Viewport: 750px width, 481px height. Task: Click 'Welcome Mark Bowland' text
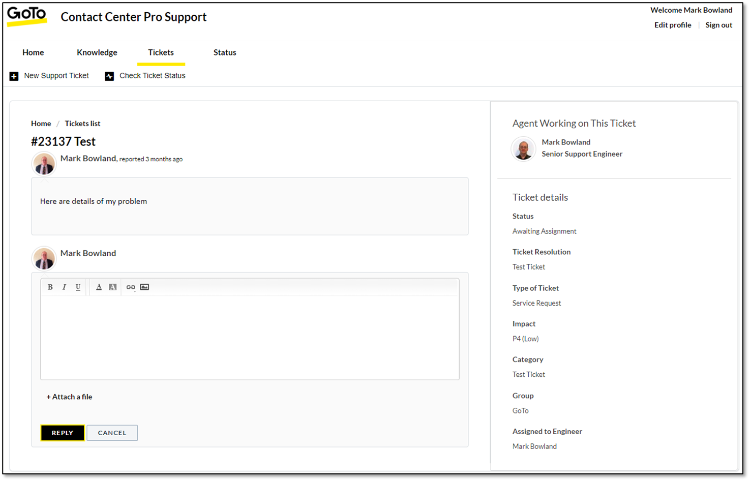tap(692, 10)
